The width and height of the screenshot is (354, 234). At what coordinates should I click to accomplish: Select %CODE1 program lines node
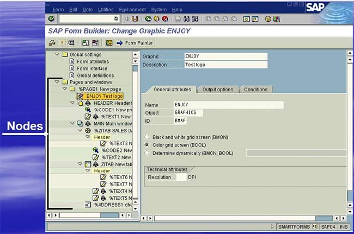113,110
